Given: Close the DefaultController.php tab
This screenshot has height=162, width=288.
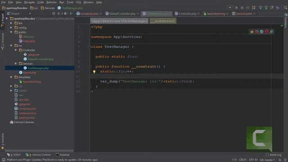Looking at the screenshot, I should [x=138, y=13].
